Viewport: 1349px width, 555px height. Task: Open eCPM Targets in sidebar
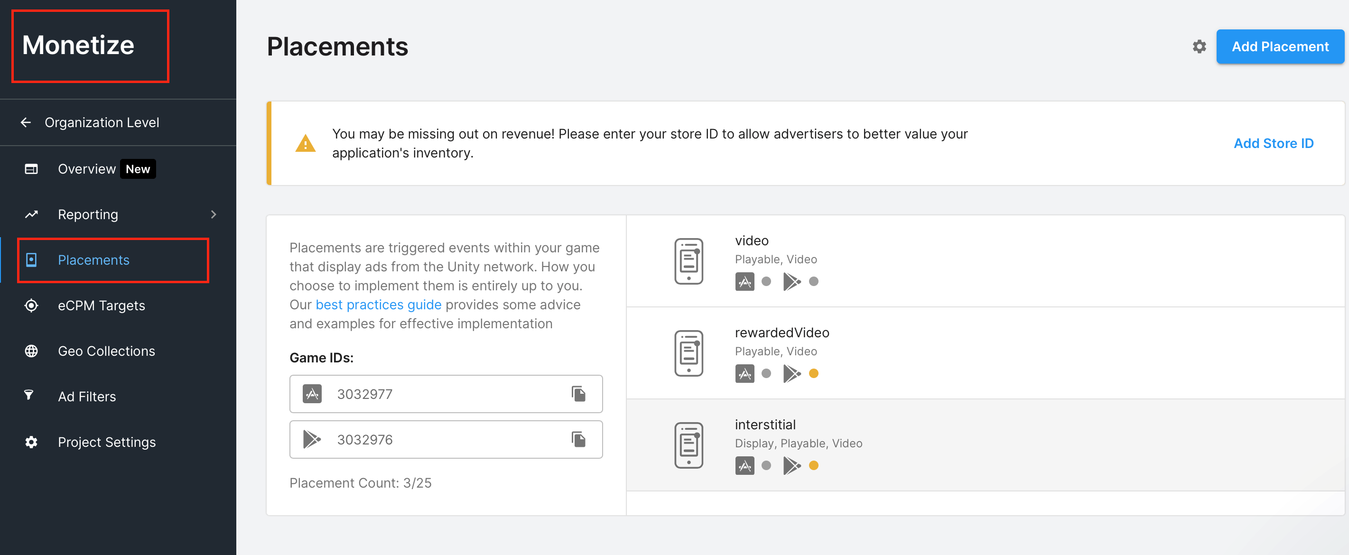tap(101, 305)
